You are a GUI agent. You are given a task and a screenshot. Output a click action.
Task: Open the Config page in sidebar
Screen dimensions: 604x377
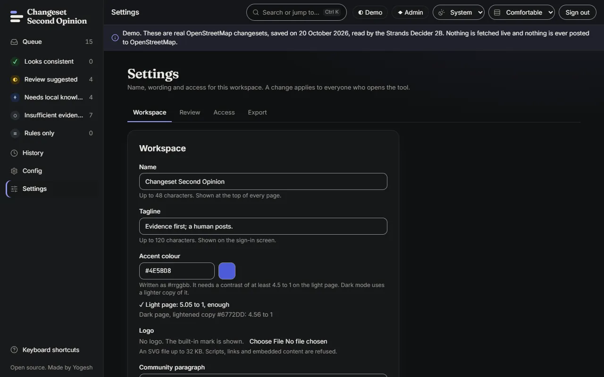tap(52, 171)
